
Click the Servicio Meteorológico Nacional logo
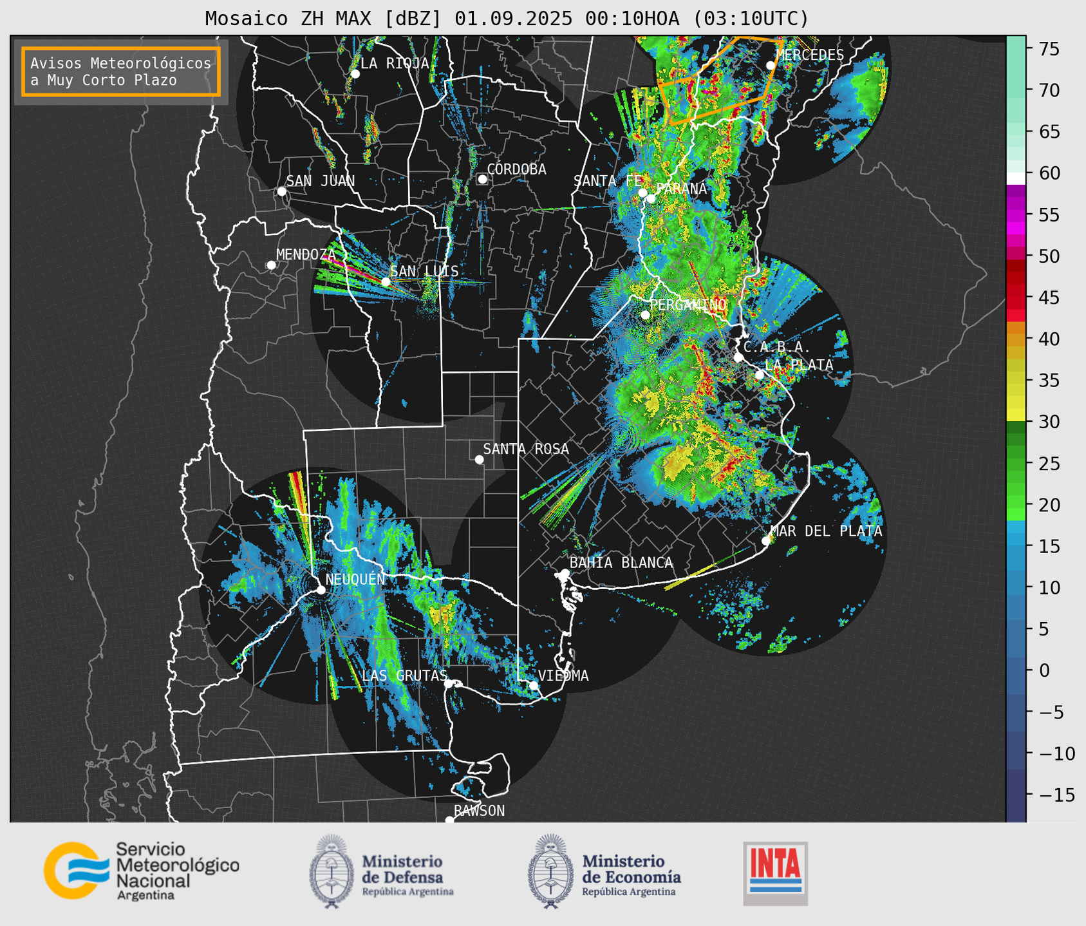[x=142, y=871]
